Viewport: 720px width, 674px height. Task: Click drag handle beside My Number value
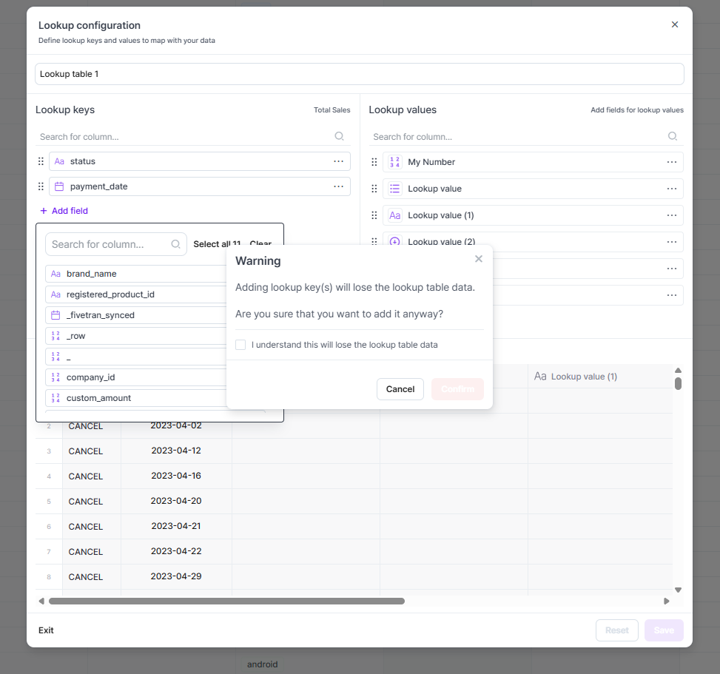point(374,162)
